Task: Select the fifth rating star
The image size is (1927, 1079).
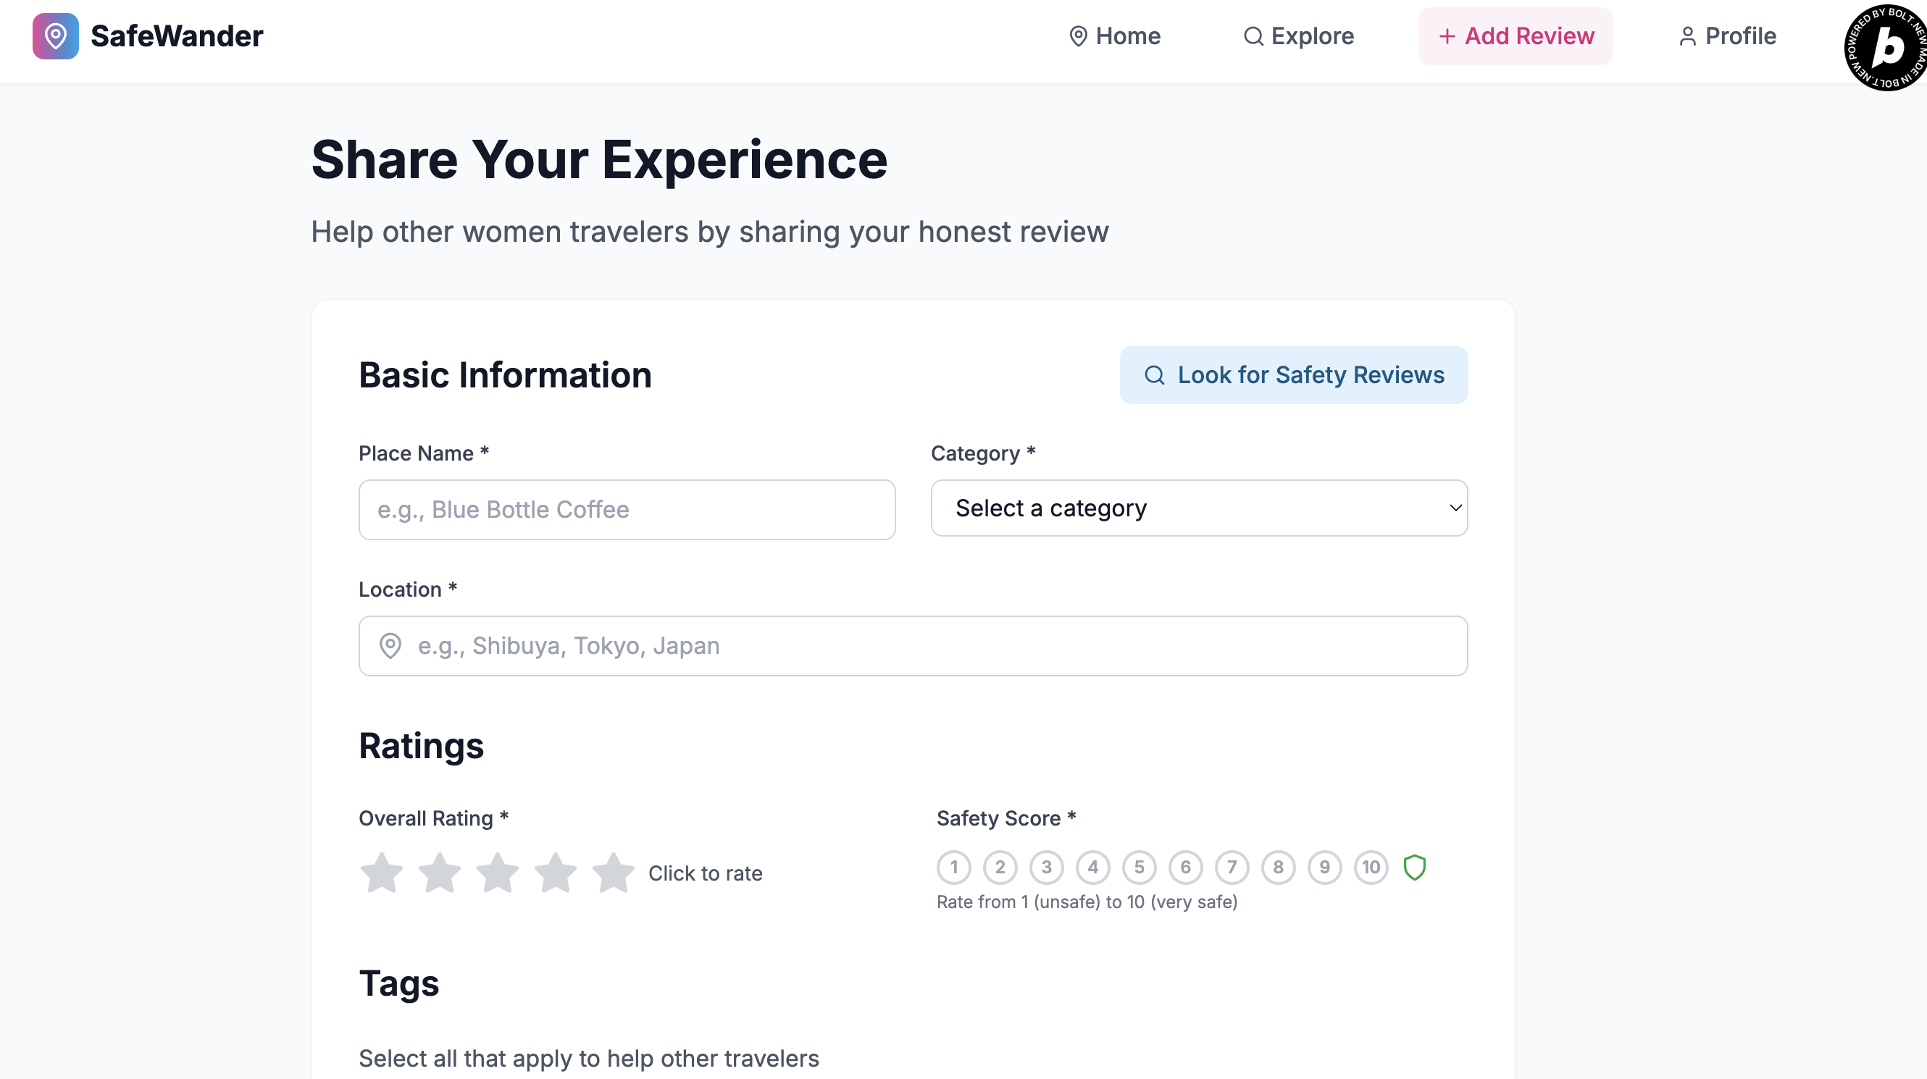Action: pos(614,873)
